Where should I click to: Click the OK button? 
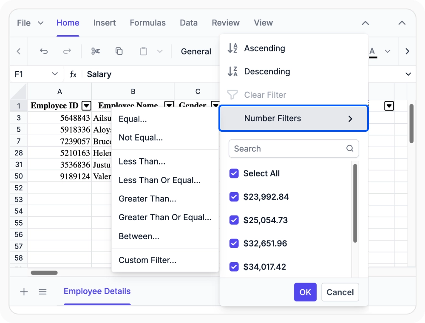pyautogui.click(x=305, y=292)
